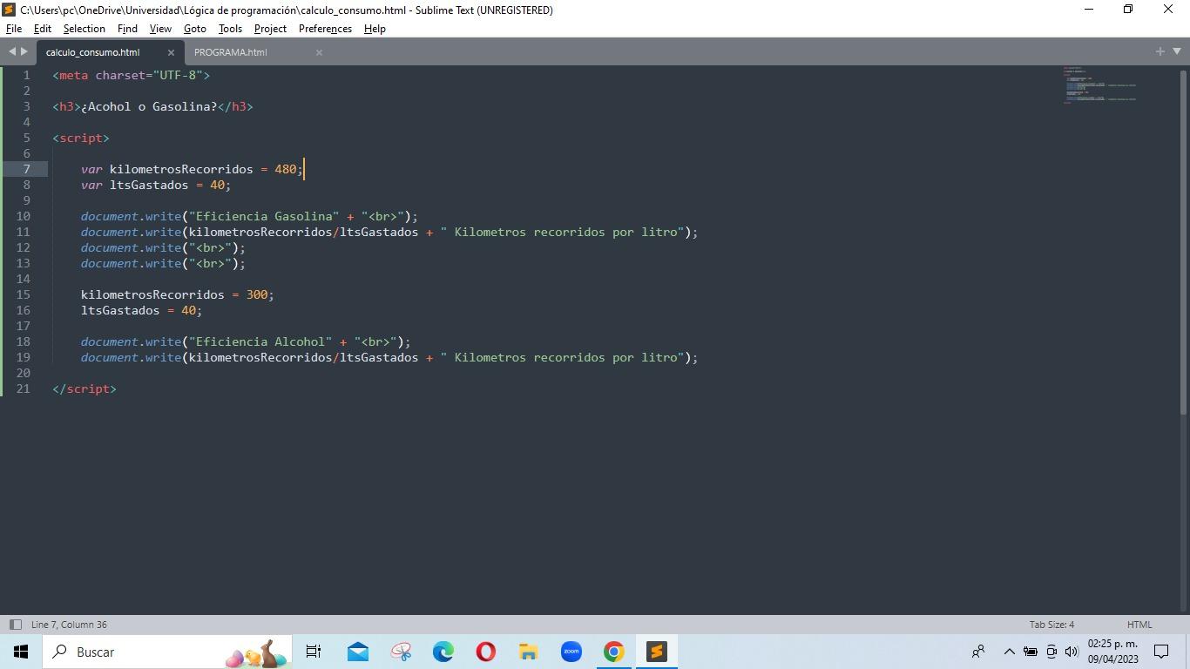This screenshot has height=669, width=1190.
Task: Go to previous tab with left arrow
Action: coord(12,52)
